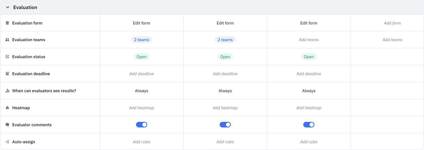Click the first column 2 teams badge
The width and height of the screenshot is (424, 150).
tap(141, 40)
